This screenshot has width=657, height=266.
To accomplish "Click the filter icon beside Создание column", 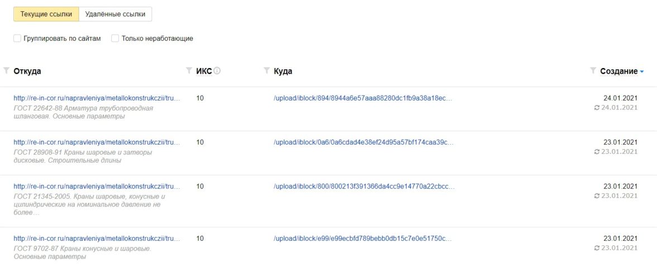I will click(x=593, y=70).
